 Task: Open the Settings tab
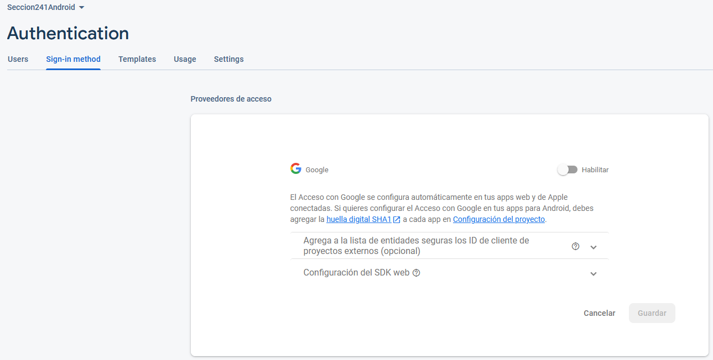[228, 59]
